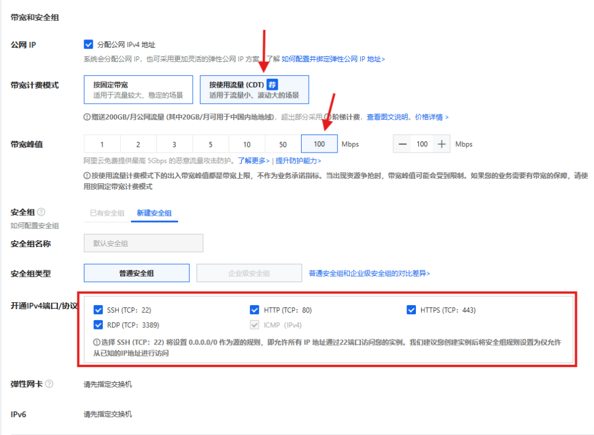Uncheck 分配公网 IPv4 地址 checkbox
The image size is (594, 435).
88,44
